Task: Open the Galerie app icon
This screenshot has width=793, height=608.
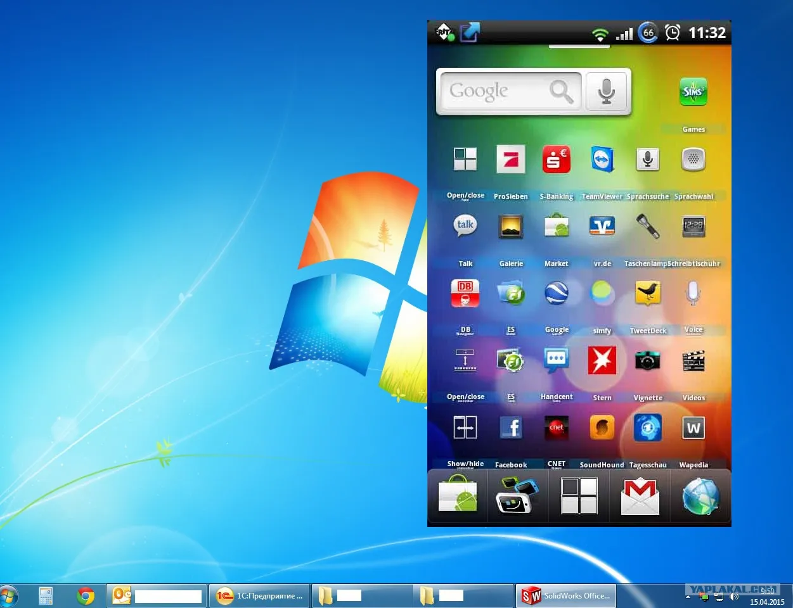Action: 511,226
